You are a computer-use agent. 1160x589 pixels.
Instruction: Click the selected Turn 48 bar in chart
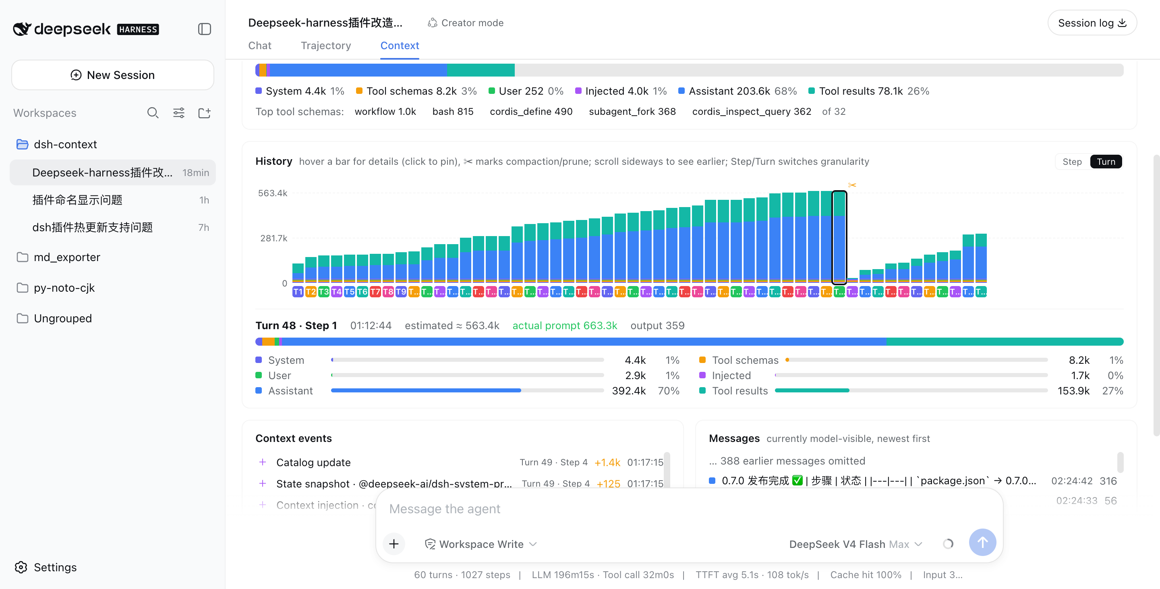tap(839, 237)
